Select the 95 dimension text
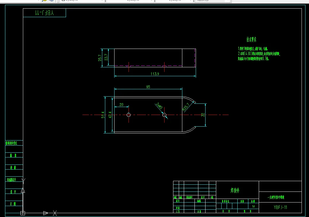Screen dimensions: 309x217 tap(148, 87)
